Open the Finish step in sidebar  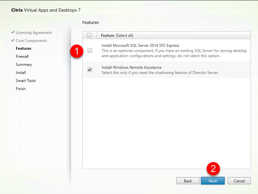pyautogui.click(x=21, y=89)
